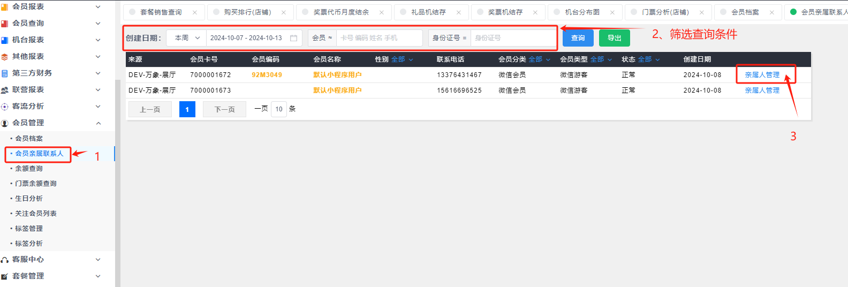The image size is (848, 287).
Task: Close the 机台分布图 tab
Action: click(x=612, y=12)
